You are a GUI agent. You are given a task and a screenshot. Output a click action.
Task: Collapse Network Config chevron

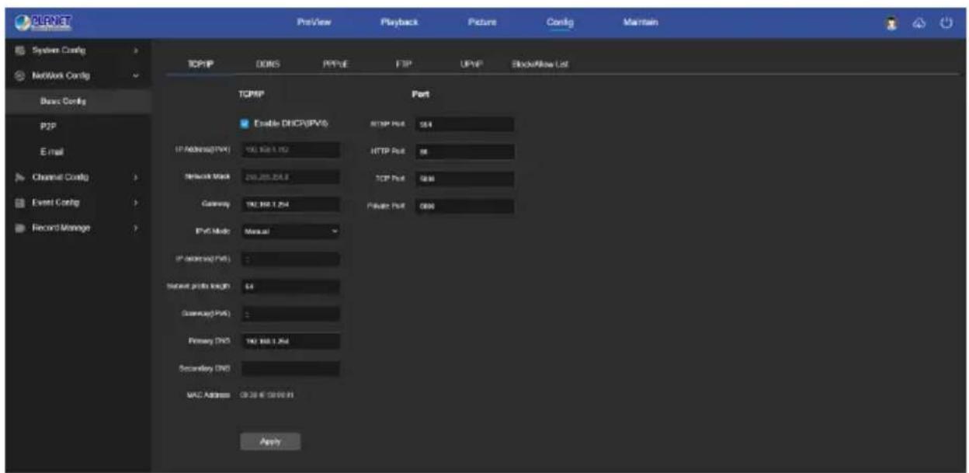136,76
